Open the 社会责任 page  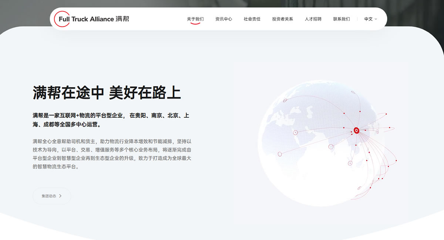pos(252,19)
